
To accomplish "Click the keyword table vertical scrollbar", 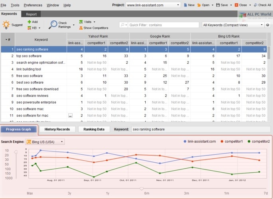I will (269, 53).
